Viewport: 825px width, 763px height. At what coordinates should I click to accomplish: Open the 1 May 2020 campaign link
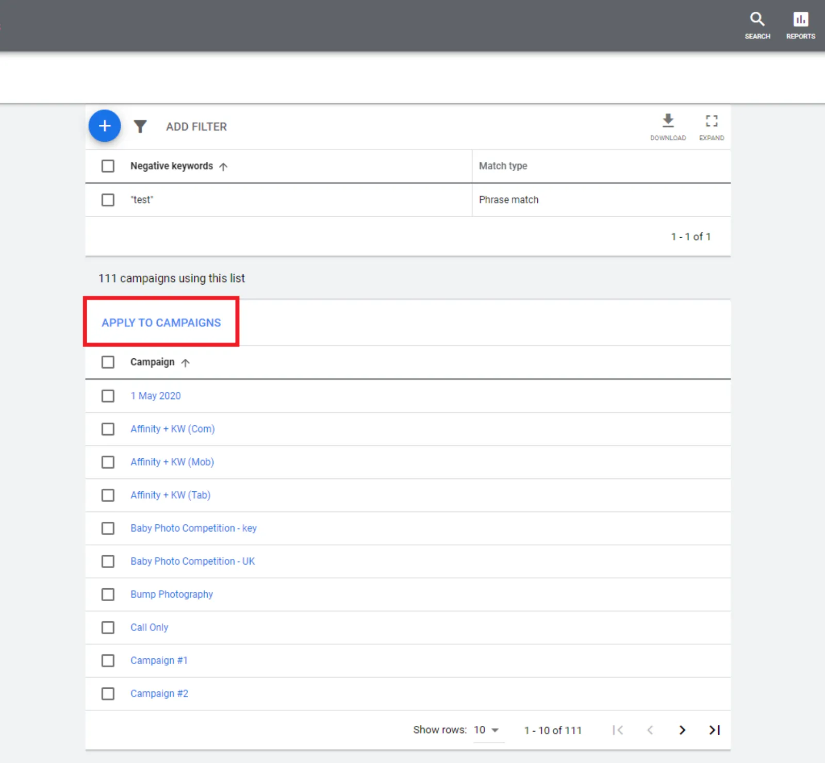click(155, 396)
